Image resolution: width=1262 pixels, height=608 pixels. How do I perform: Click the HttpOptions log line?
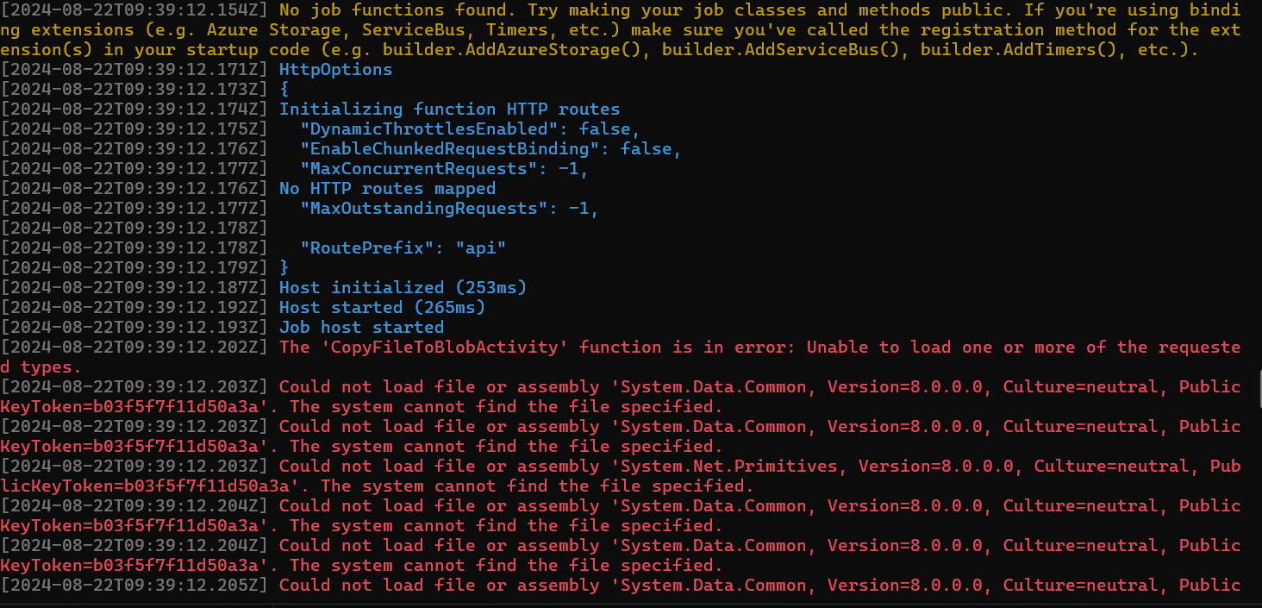pos(335,69)
